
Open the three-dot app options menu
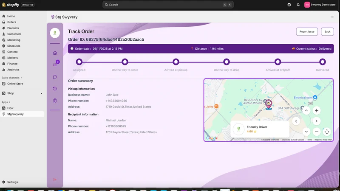(332, 17)
